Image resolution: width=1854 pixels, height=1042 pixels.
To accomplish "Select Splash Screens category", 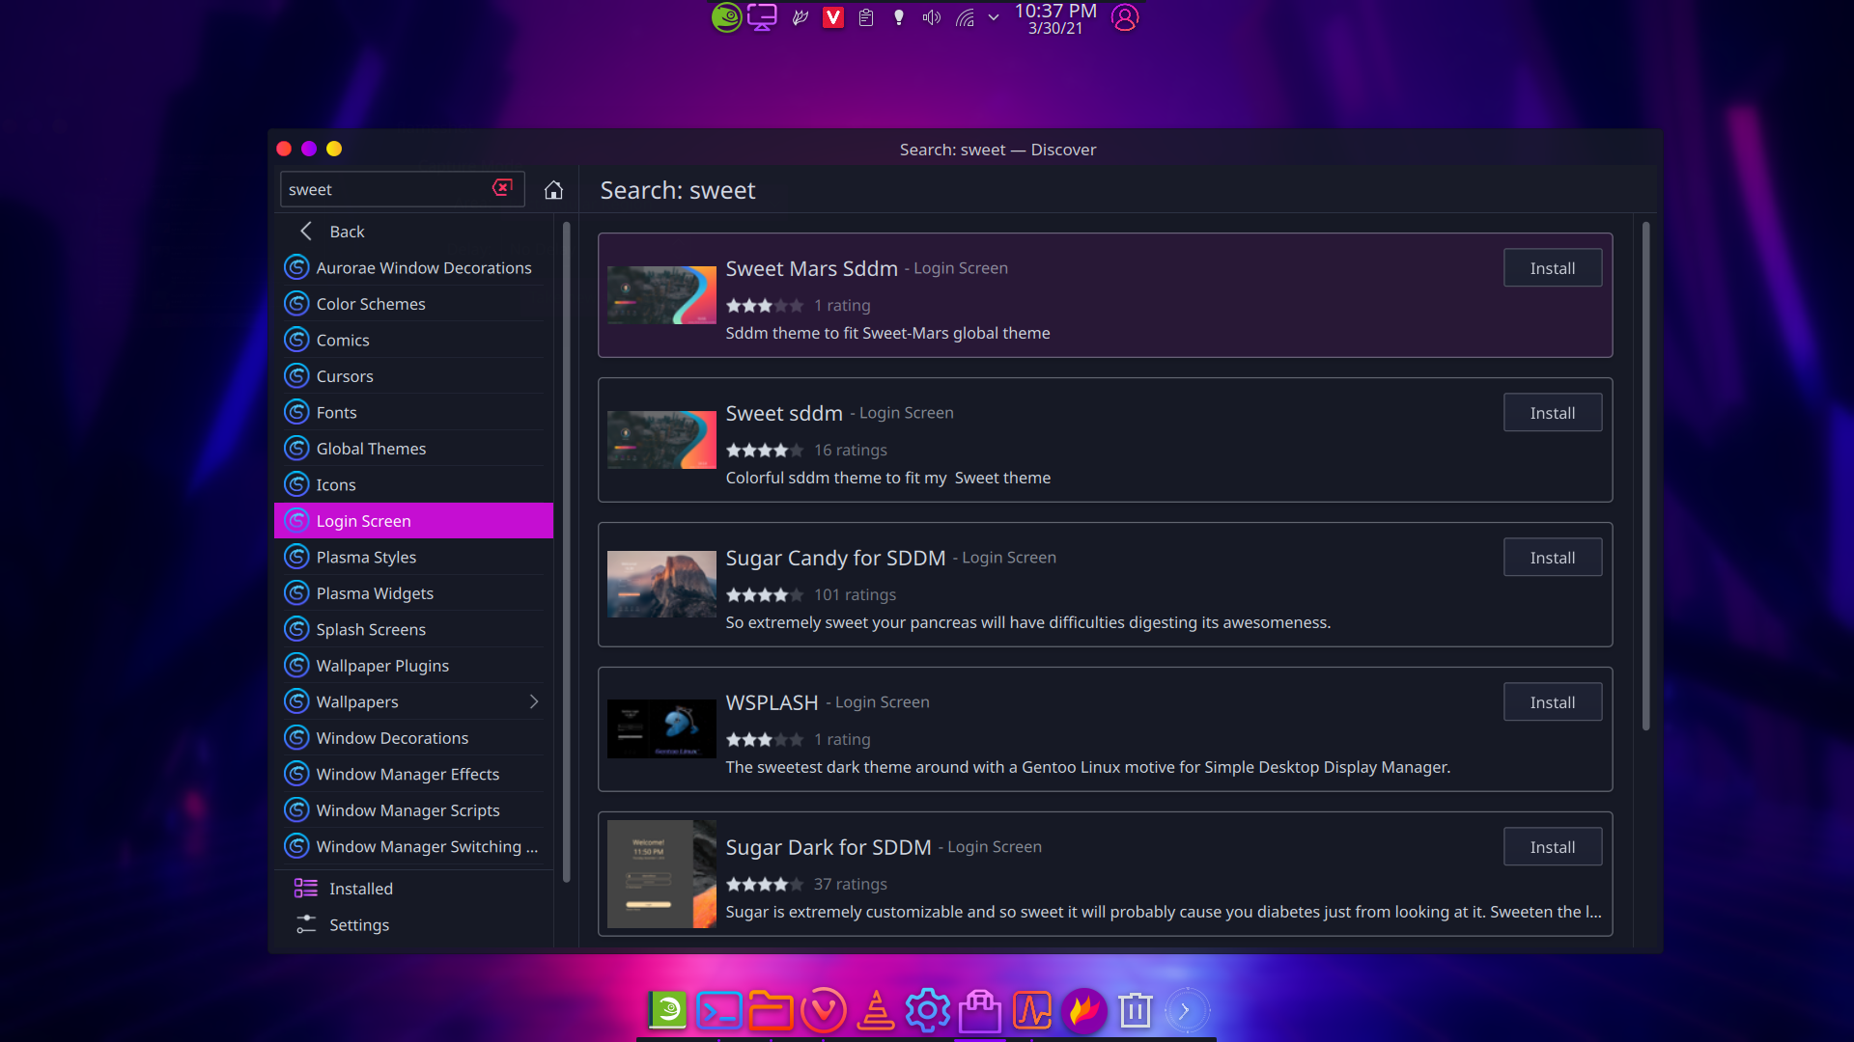I will [413, 629].
